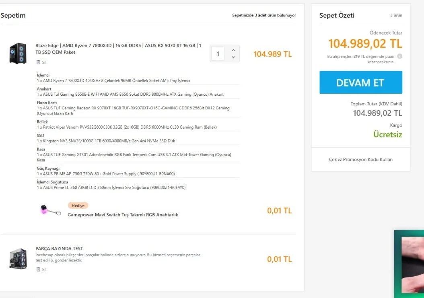Click the info icon beside earned points text
The height and width of the screenshot is (298, 424).
[399, 56]
